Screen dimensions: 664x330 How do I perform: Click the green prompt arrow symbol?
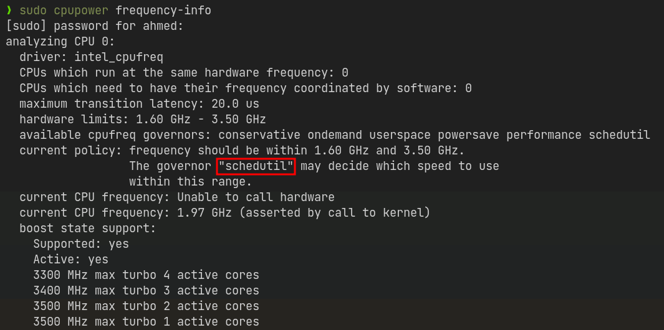9,11
